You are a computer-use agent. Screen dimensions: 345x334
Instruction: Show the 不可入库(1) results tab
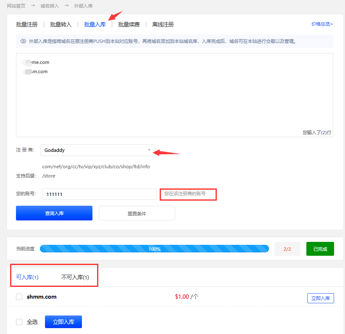click(x=75, y=277)
